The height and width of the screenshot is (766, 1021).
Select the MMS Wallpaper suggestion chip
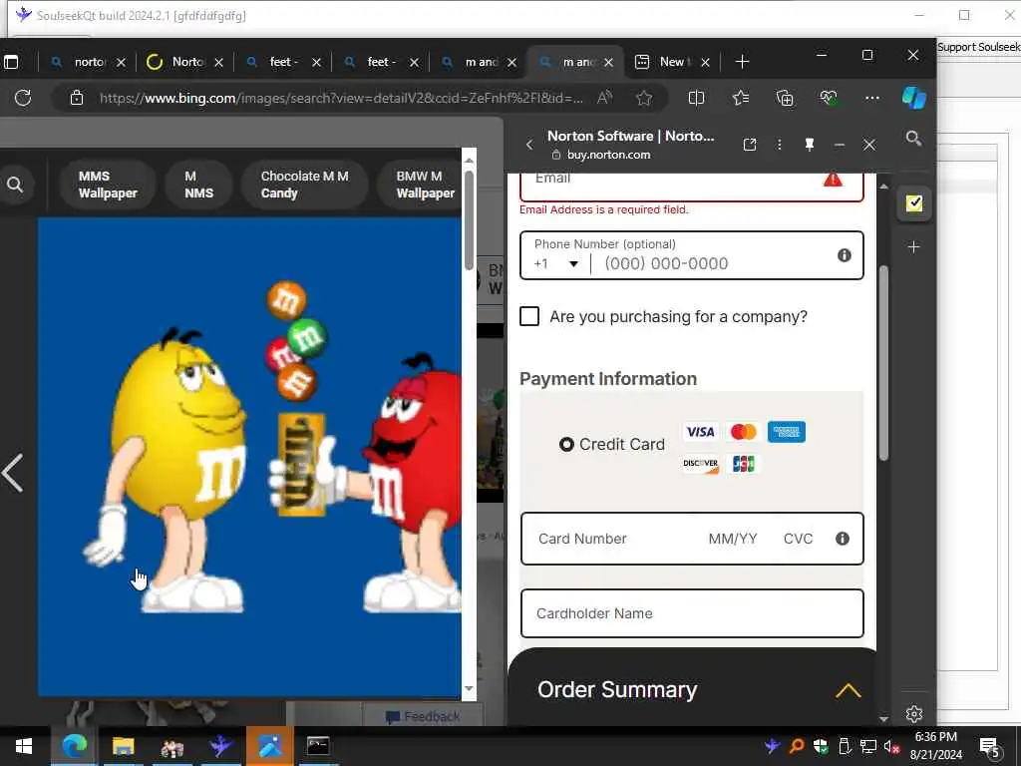coord(108,185)
